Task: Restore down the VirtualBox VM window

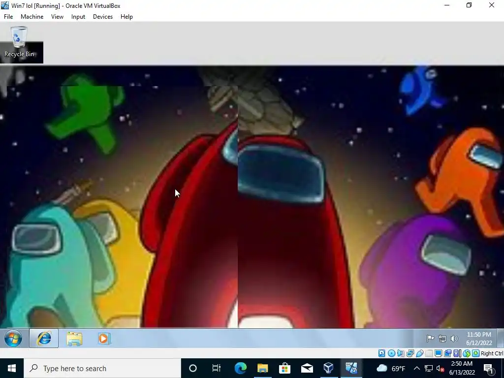Action: [x=469, y=5]
